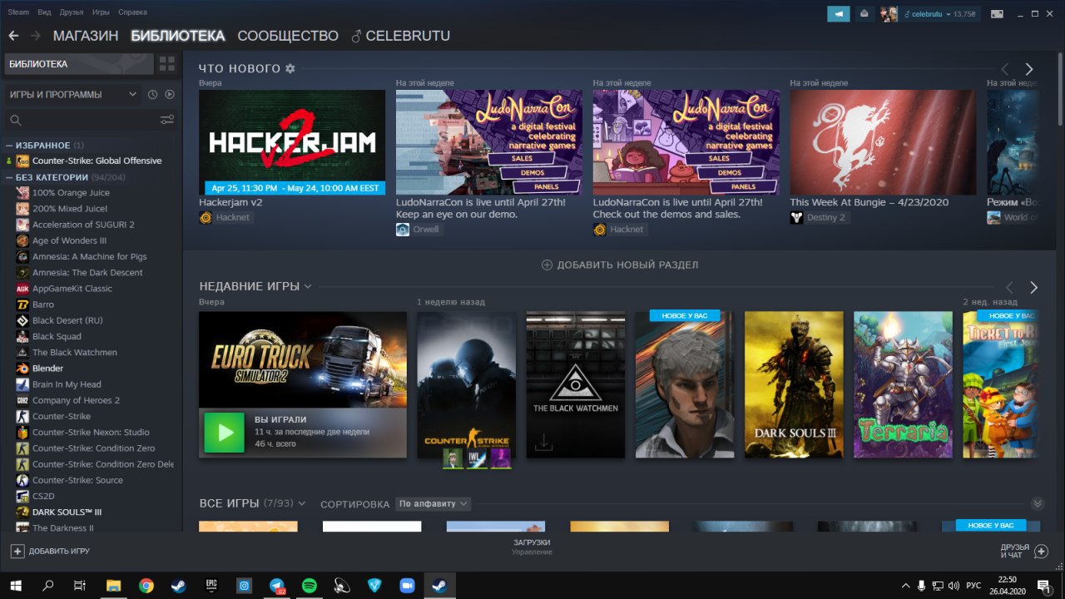Open the CELEBRUTU profile tab
1065x599 pixels.
(x=401, y=36)
